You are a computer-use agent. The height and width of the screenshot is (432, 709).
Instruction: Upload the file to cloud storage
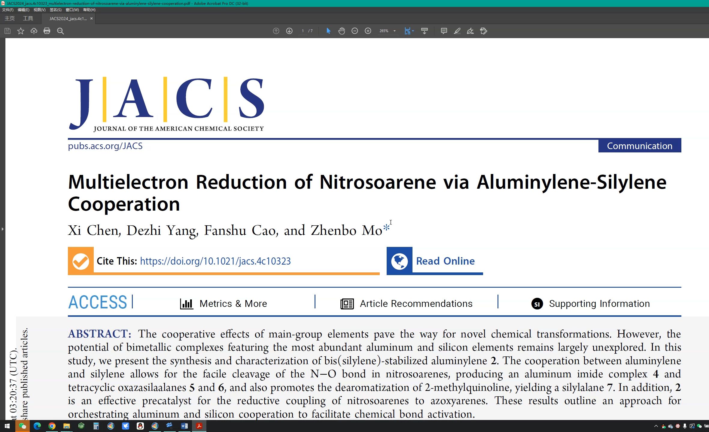tap(34, 31)
